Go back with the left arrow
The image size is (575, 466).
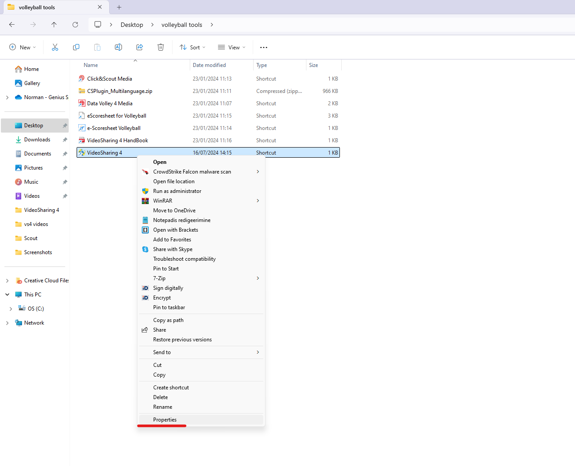[12, 25]
